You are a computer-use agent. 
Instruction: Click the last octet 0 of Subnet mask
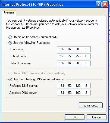click(86, 56)
